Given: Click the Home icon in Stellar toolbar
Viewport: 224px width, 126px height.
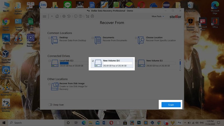Looking at the screenshot, I should pos(57,16).
